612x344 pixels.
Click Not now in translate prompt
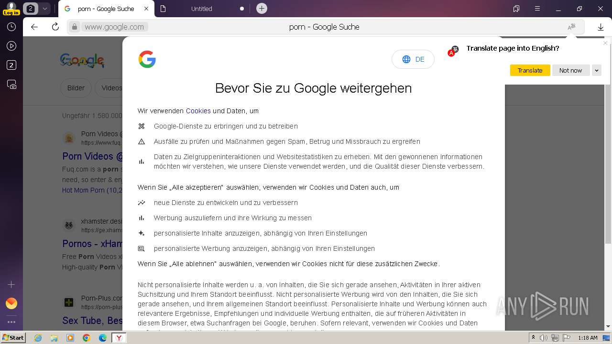571,70
